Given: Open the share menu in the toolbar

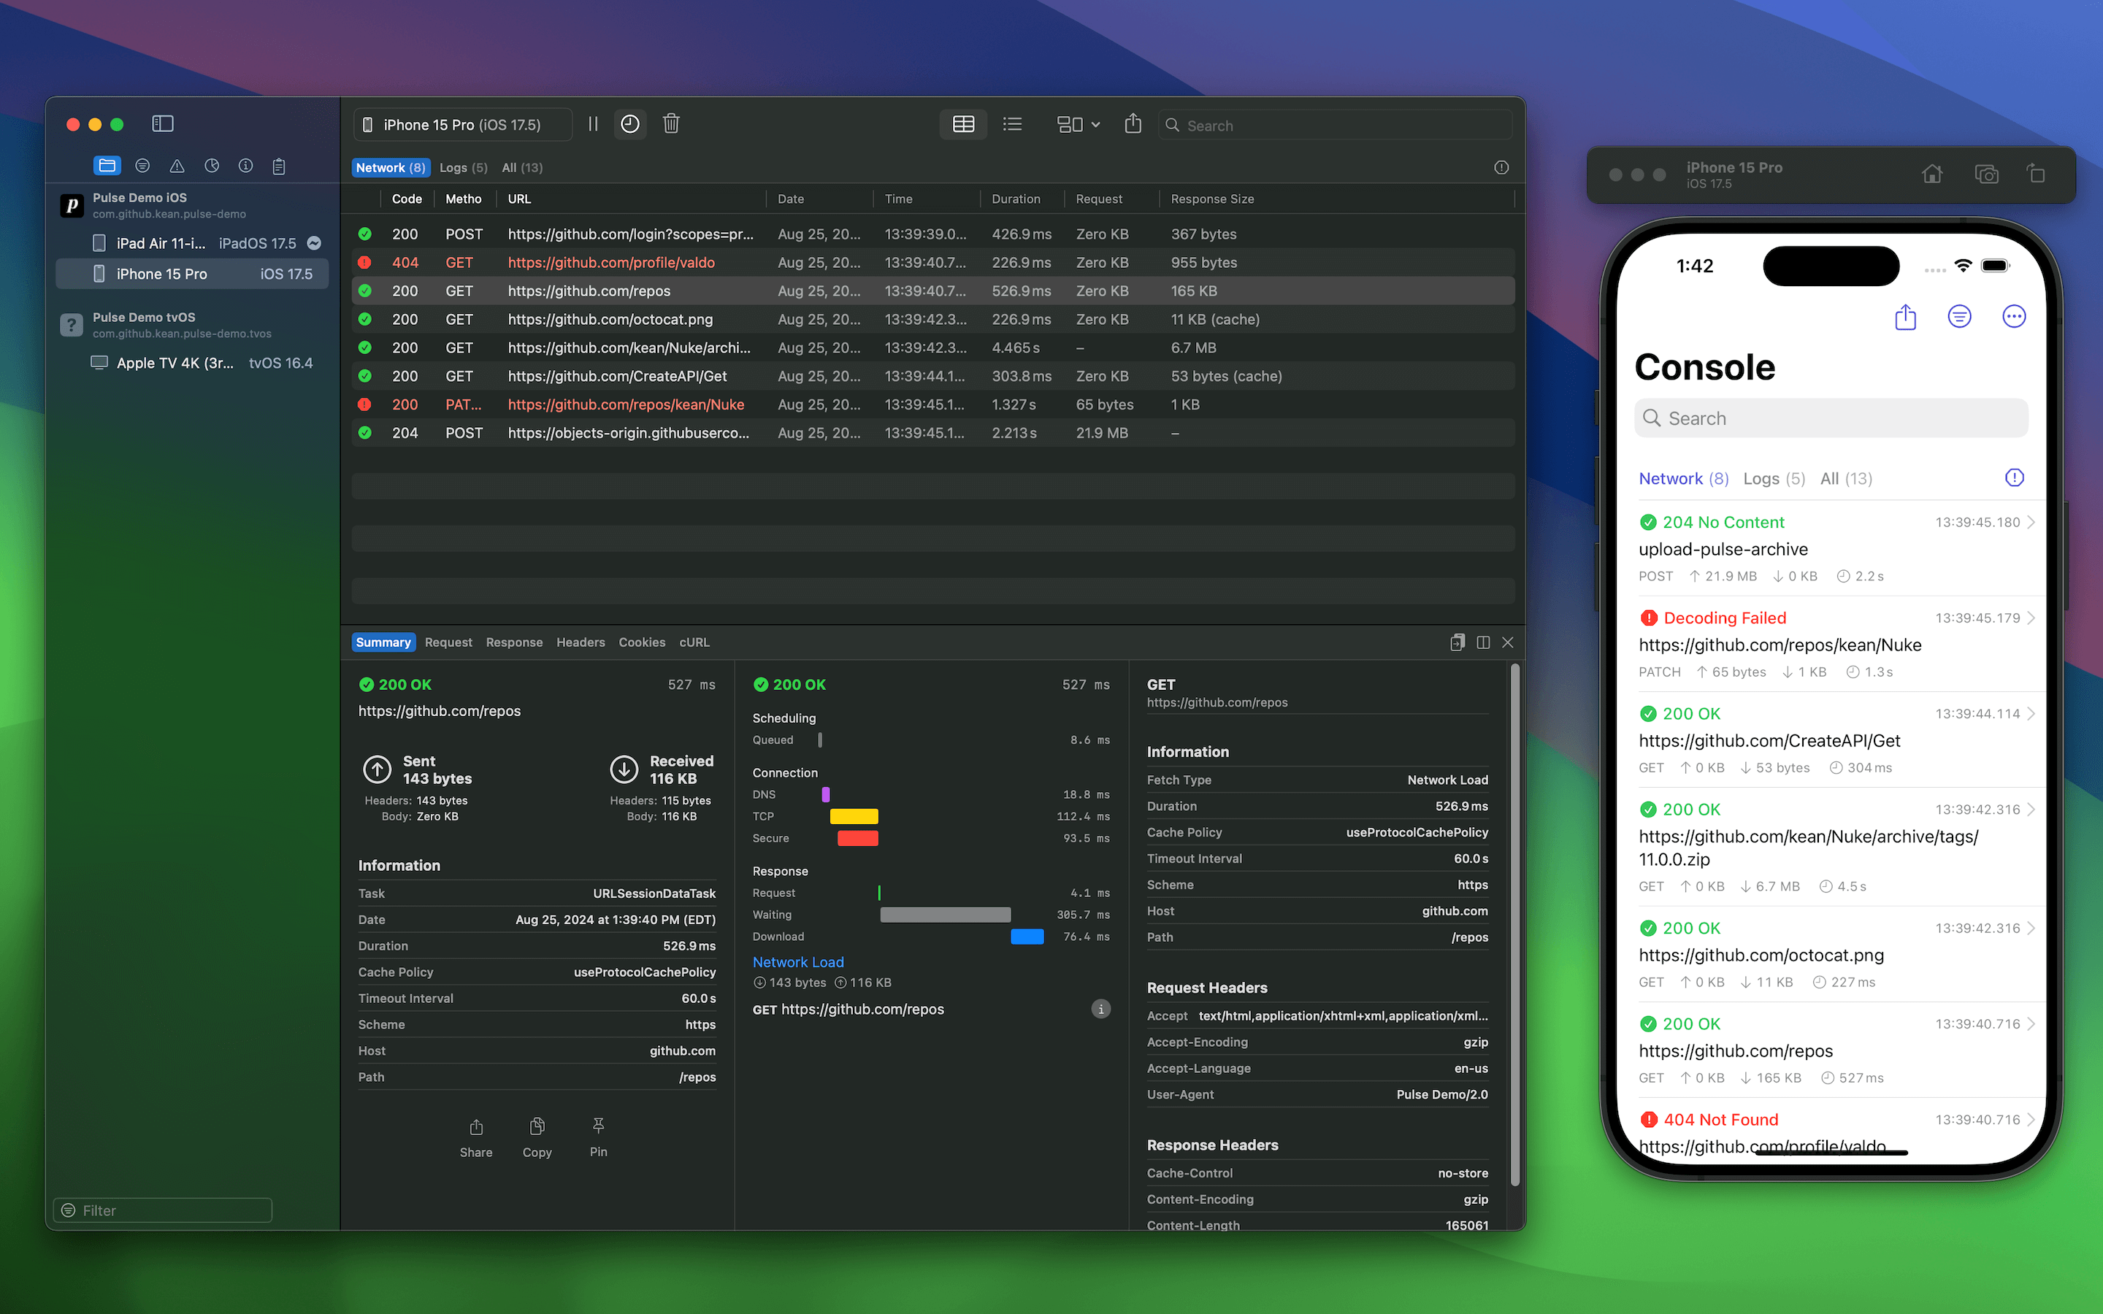Looking at the screenshot, I should tap(1131, 124).
